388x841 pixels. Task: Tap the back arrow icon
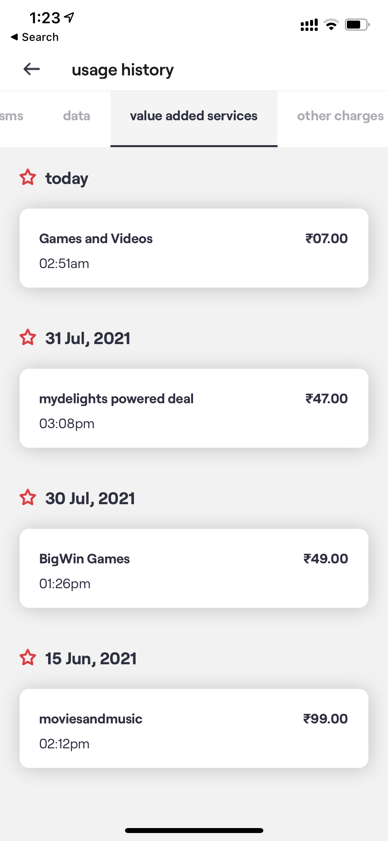[x=32, y=69]
